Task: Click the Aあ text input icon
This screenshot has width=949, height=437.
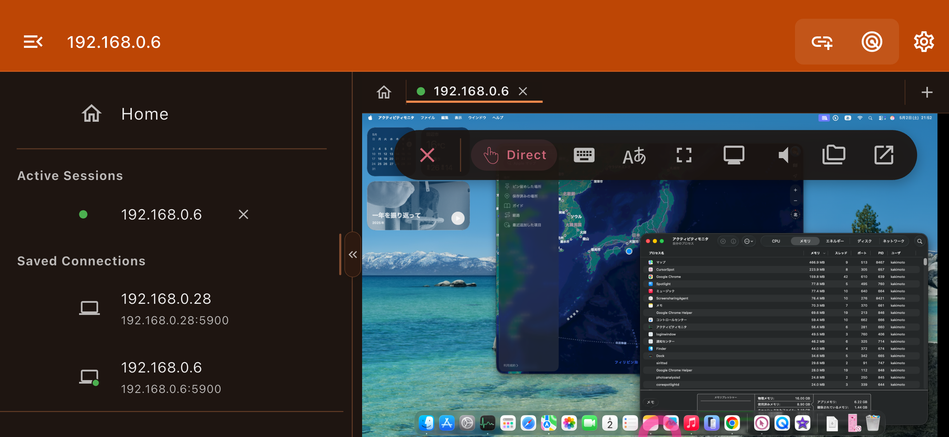Action: click(634, 155)
